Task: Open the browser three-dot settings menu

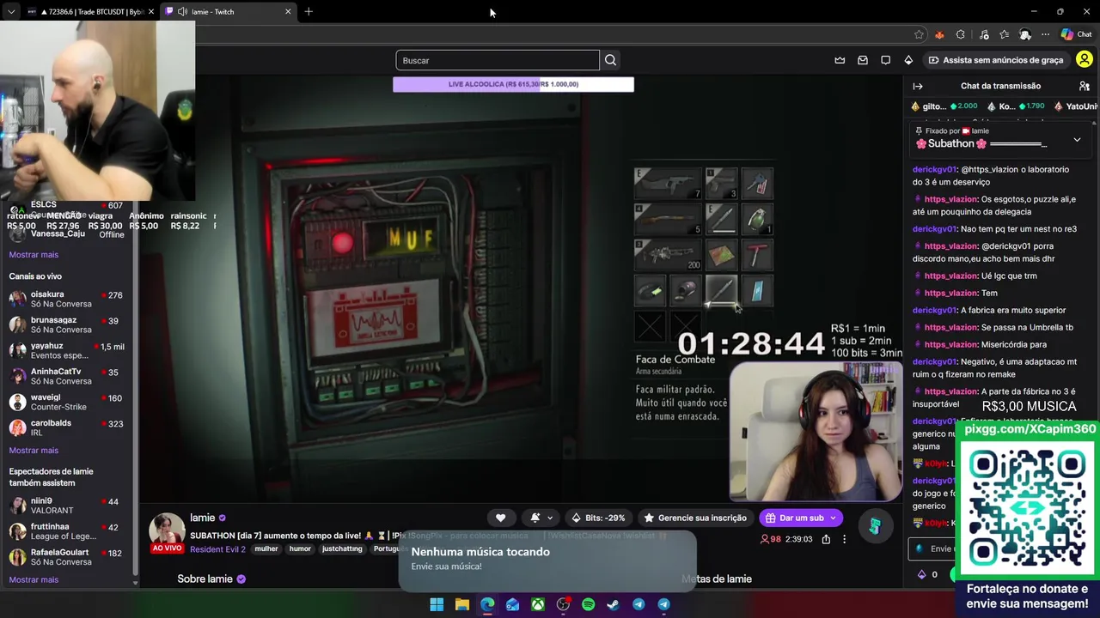Action: [1045, 34]
